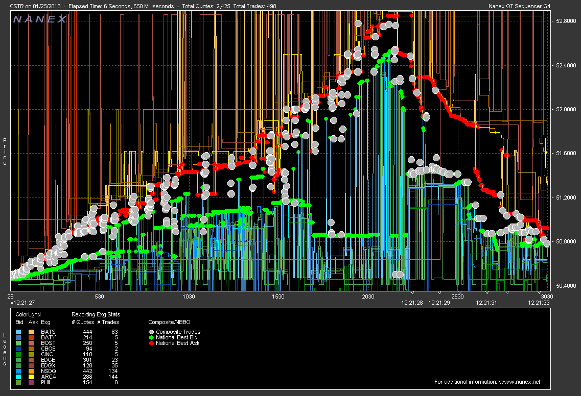581x396 pixels.
Task: Click the 12:21:33 time axis marker
Action: (x=539, y=303)
